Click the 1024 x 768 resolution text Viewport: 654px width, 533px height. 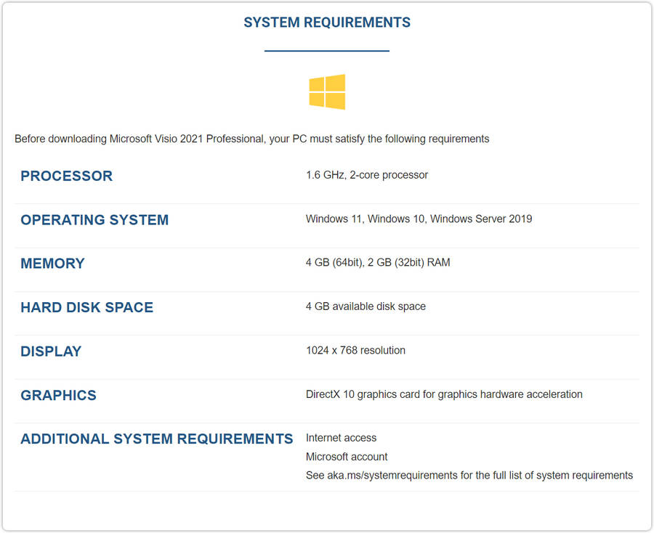click(355, 350)
